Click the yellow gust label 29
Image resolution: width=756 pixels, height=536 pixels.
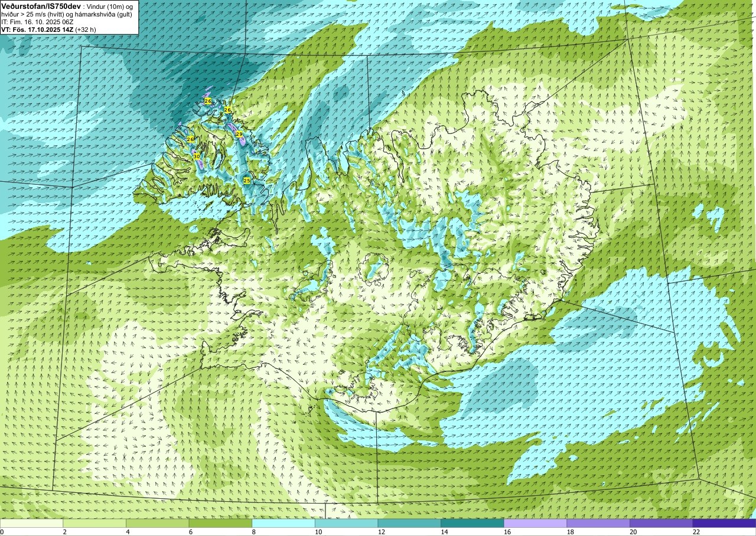[x=239, y=135]
